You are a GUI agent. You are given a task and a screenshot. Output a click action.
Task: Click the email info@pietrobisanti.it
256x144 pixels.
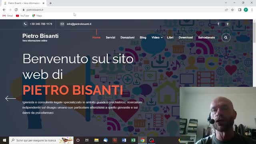(x=79, y=24)
